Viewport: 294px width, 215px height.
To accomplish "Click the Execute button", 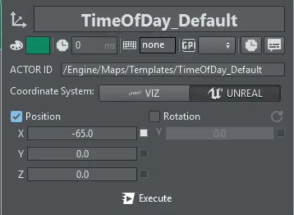I will (147, 199).
